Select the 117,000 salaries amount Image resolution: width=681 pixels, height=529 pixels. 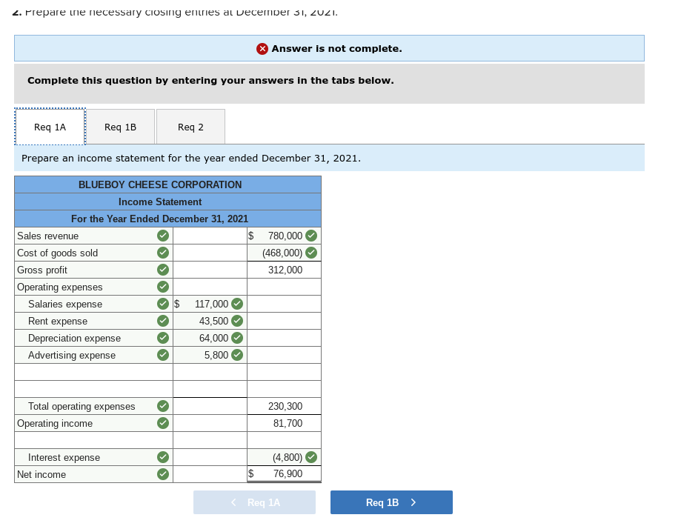210,304
